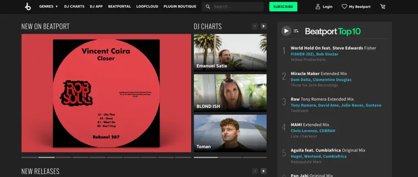
Task: Open track Miracle Maker Extended Mix
Action: (319, 73)
